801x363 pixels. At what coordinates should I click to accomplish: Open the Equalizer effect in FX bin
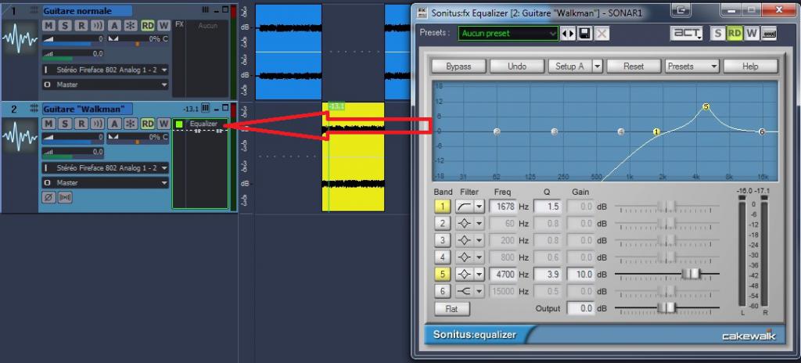[x=203, y=124]
